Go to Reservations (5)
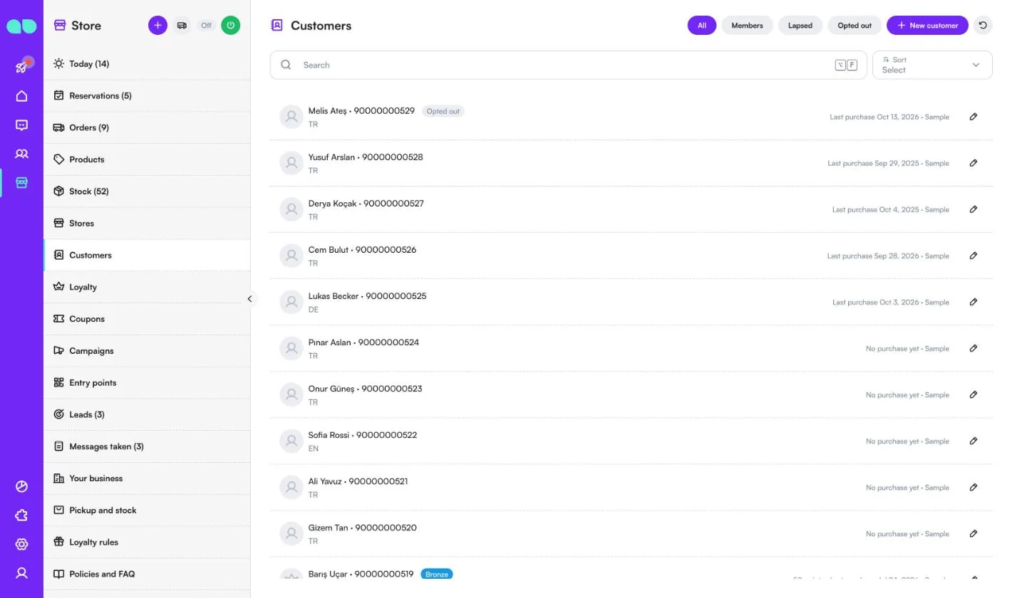This screenshot has height=598, width=1012. [147, 95]
